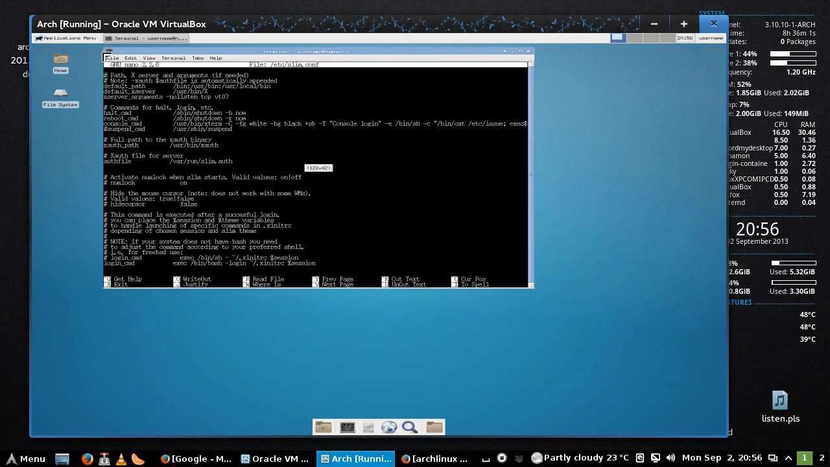This screenshot has width=830, height=467.
Task: Click the 20:56 Conky clock text
Action: click(757, 229)
